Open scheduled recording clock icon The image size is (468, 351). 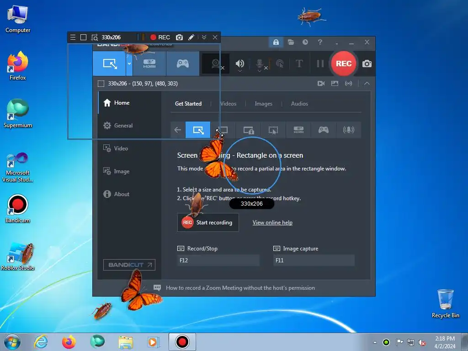pos(305,42)
